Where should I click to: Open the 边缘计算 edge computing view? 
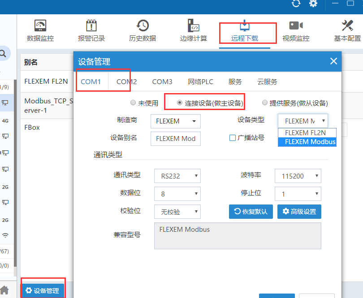[x=194, y=31]
